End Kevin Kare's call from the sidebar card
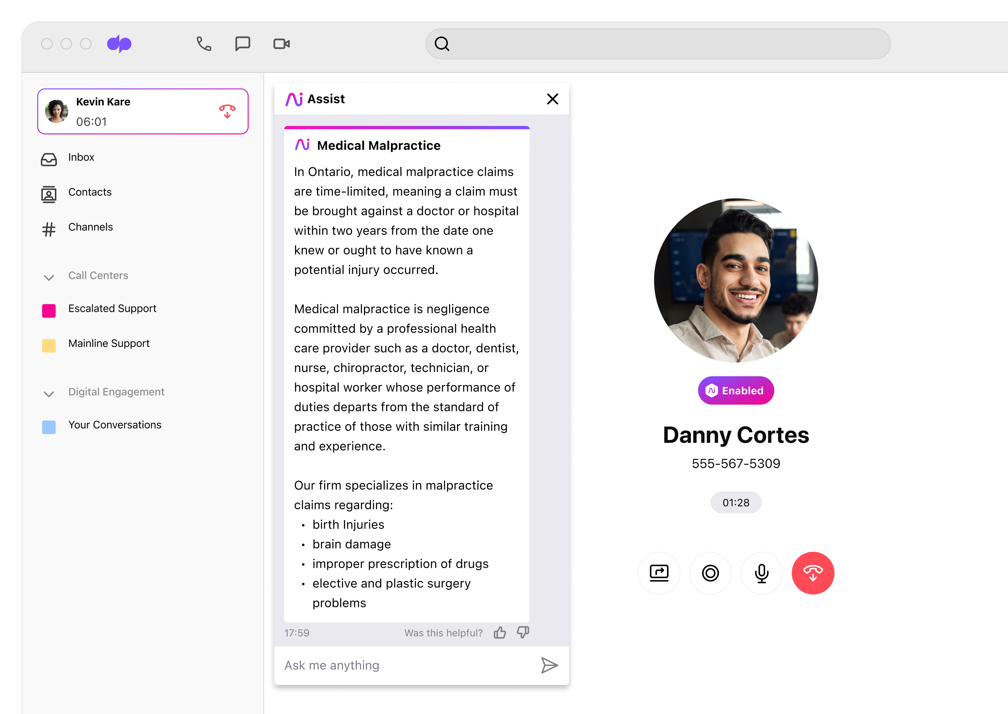 (227, 111)
